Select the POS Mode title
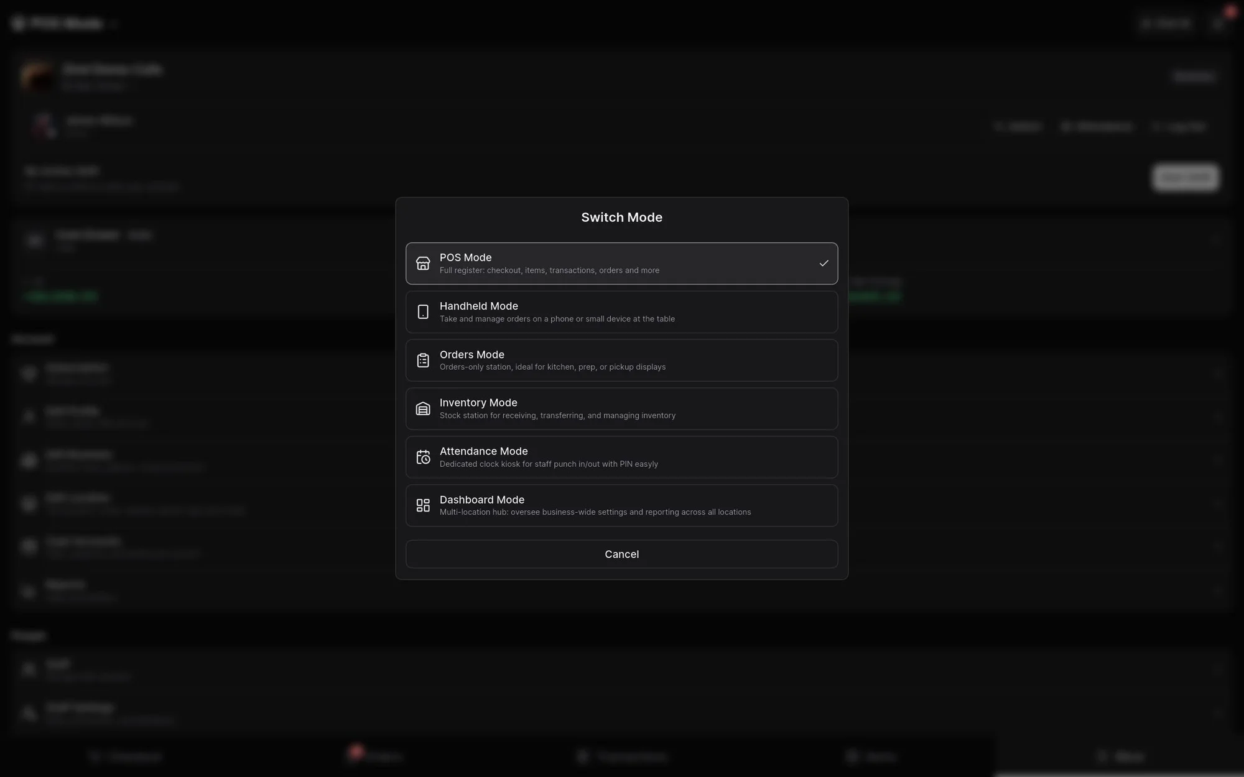This screenshot has width=1244, height=777. (x=465, y=257)
